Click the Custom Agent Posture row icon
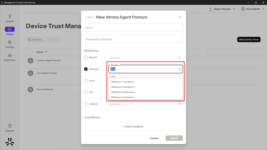This screenshot has height=150, width=267. click(30, 60)
